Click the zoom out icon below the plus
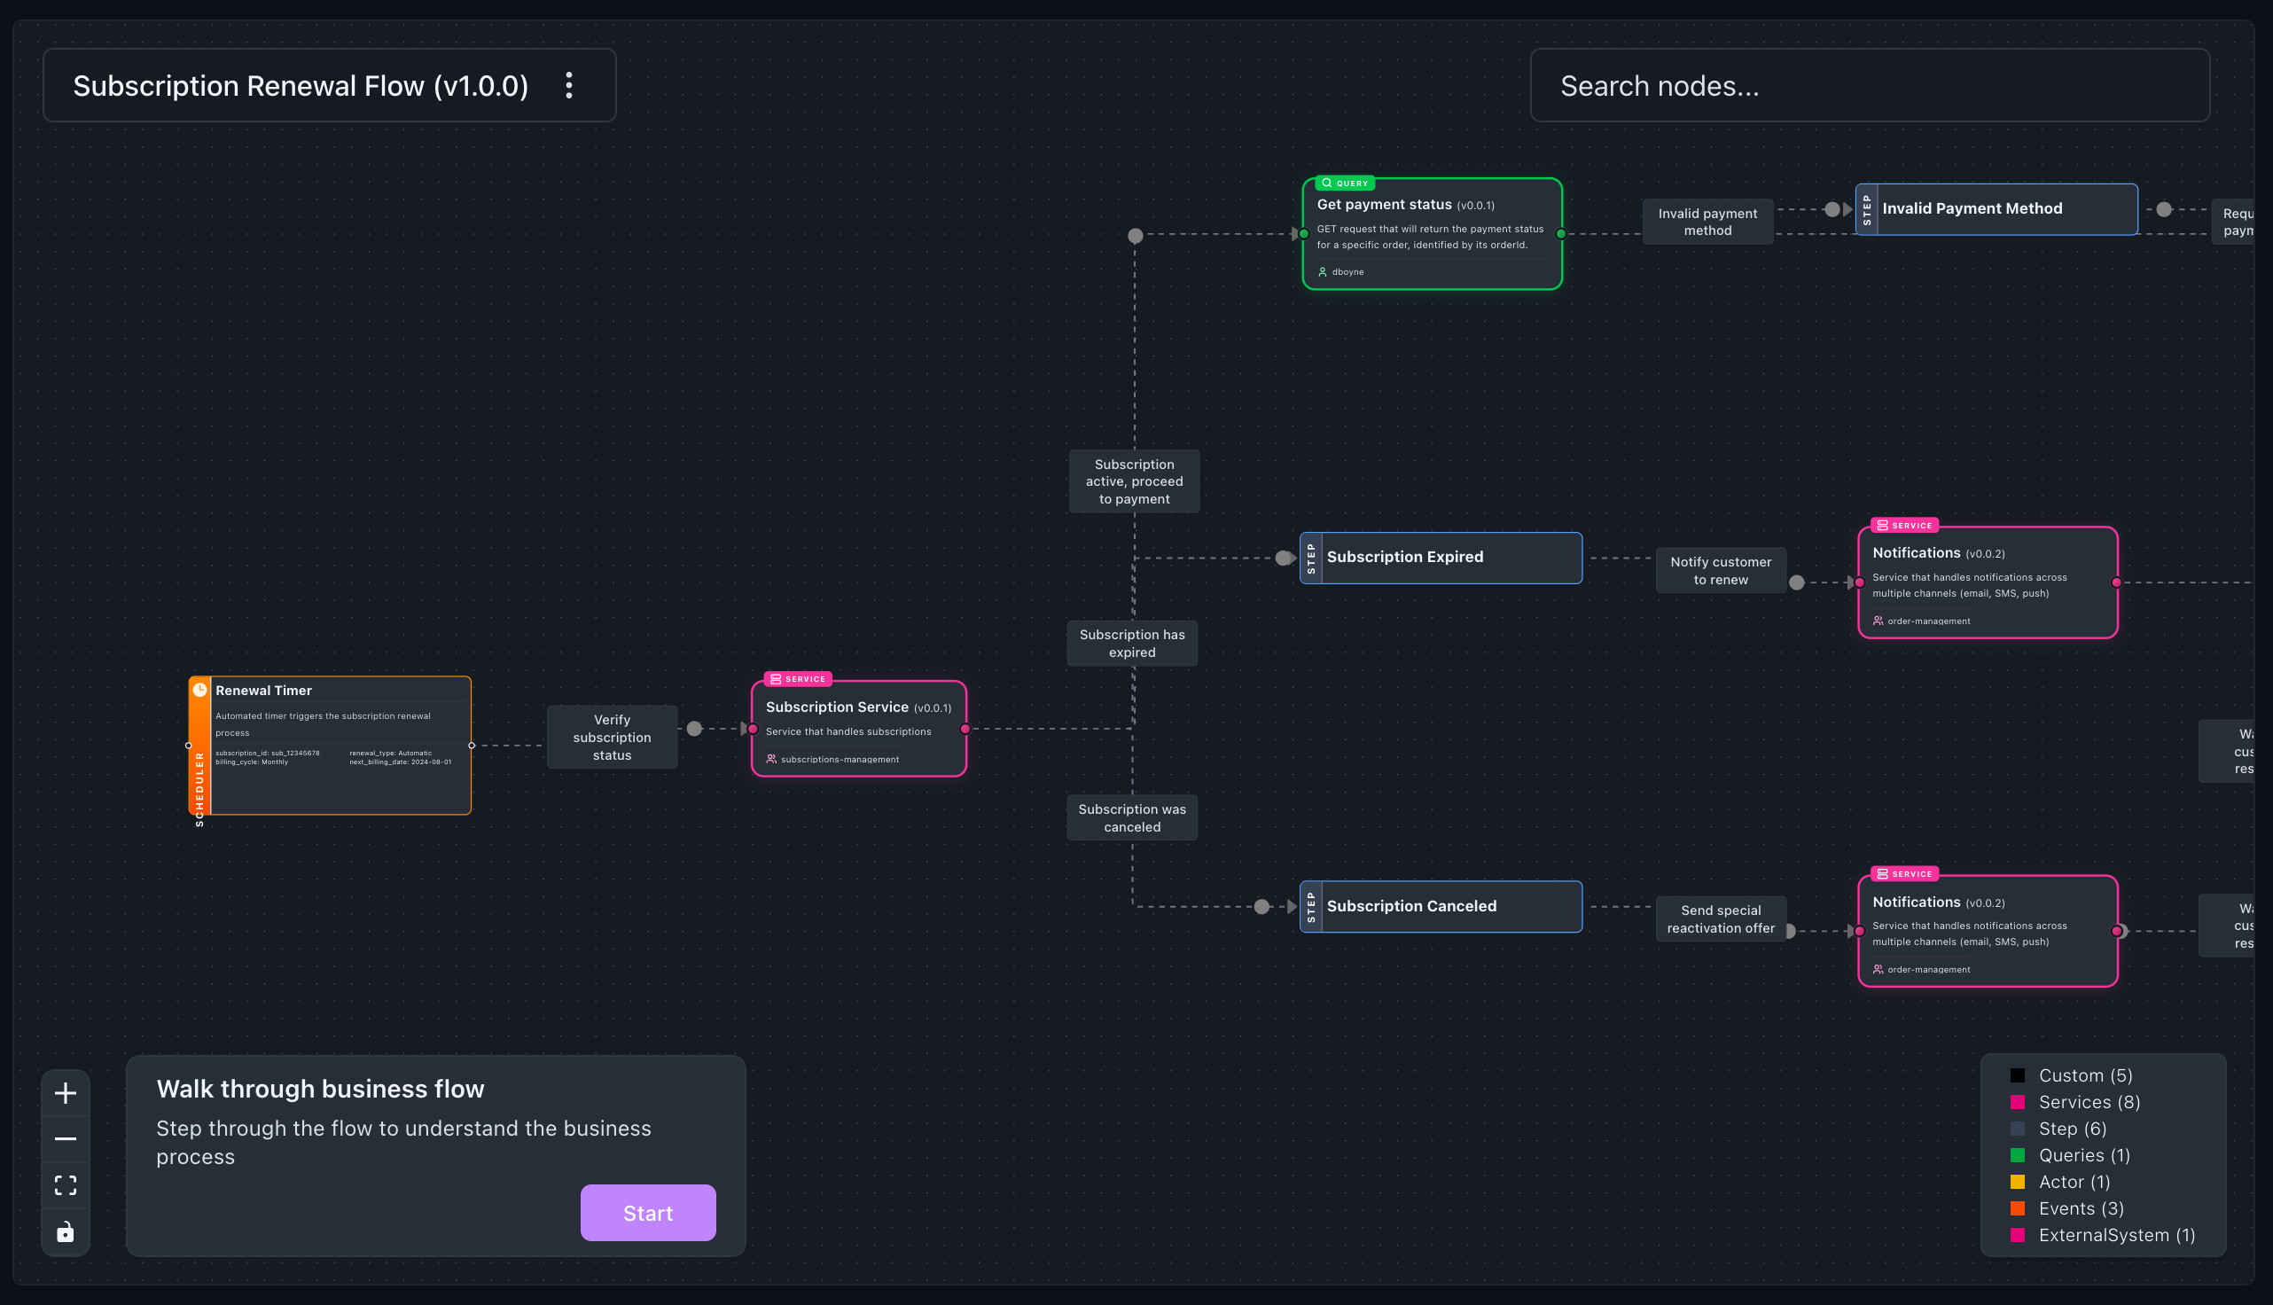This screenshot has width=2273, height=1305. pyautogui.click(x=65, y=1138)
